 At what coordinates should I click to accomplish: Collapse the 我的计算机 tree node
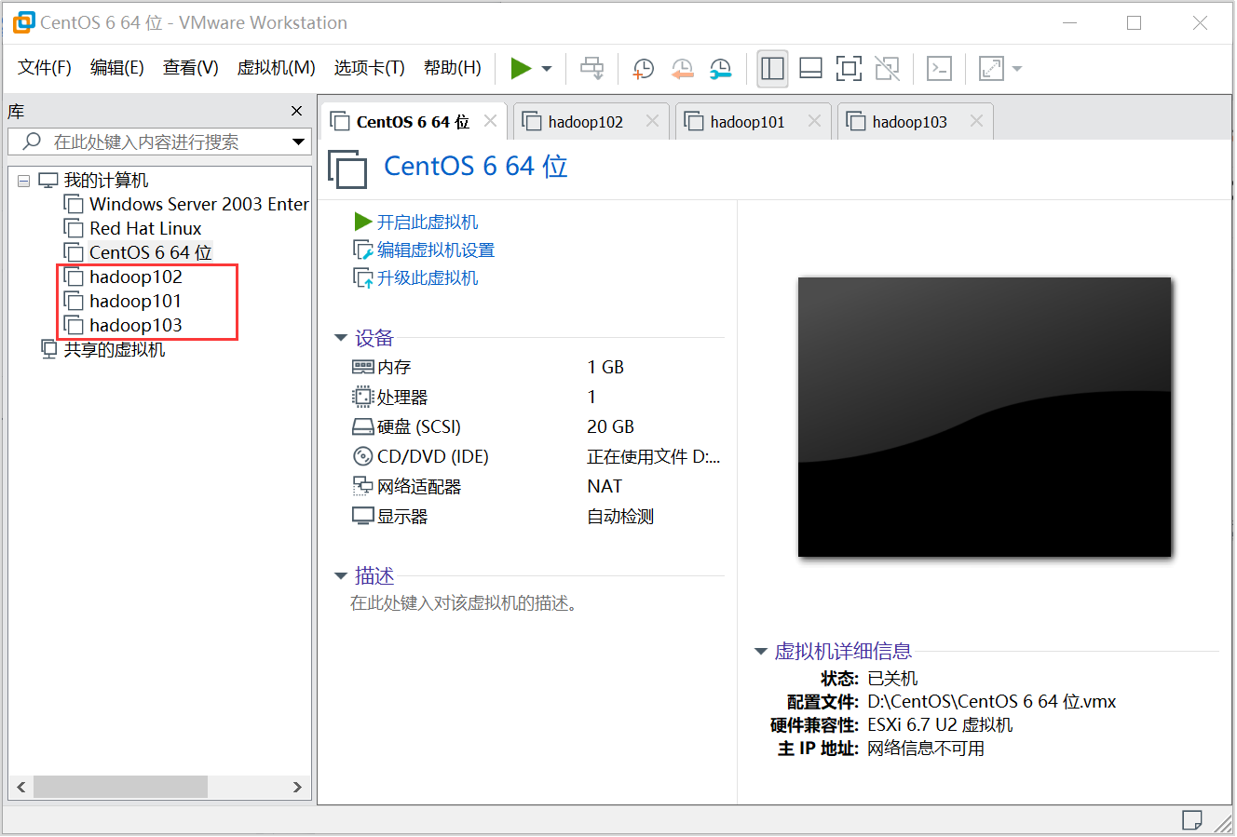point(24,181)
